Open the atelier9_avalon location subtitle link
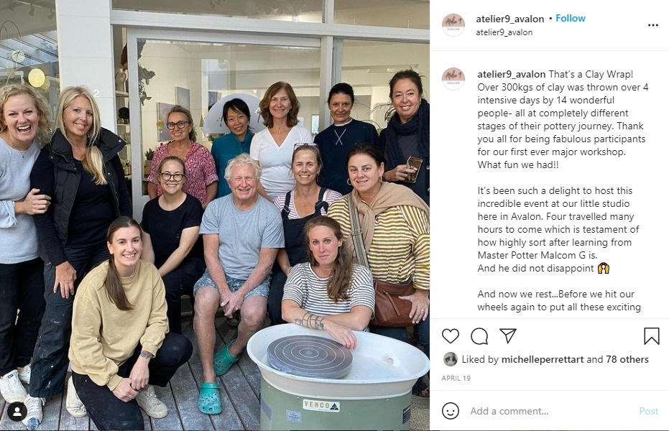 tap(504, 32)
